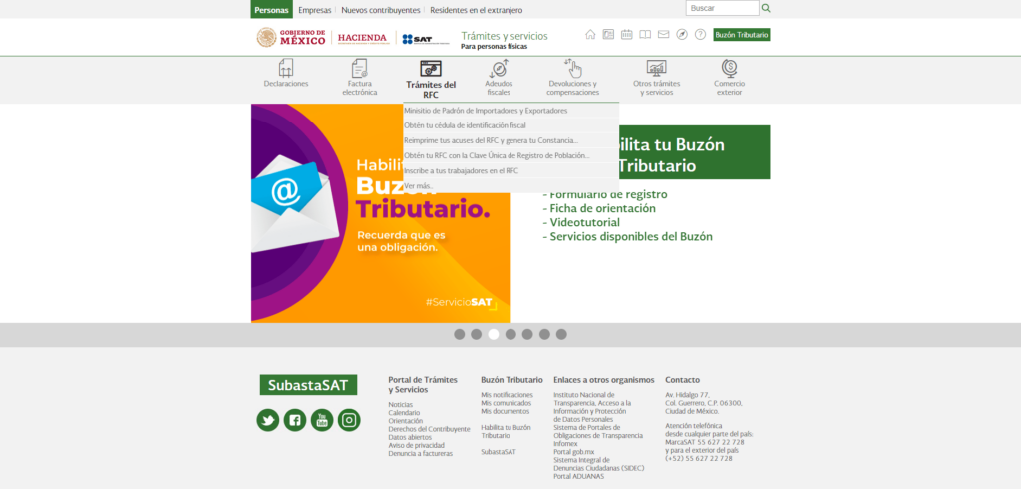Click the Gobierno de México logo
Screen dimensions: 1021x489
coord(291,37)
